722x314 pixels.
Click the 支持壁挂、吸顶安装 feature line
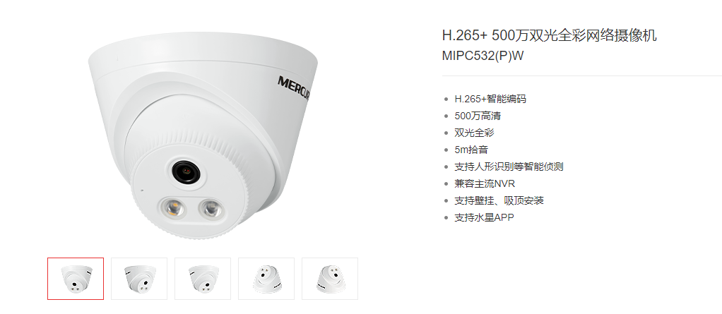pyautogui.click(x=499, y=201)
